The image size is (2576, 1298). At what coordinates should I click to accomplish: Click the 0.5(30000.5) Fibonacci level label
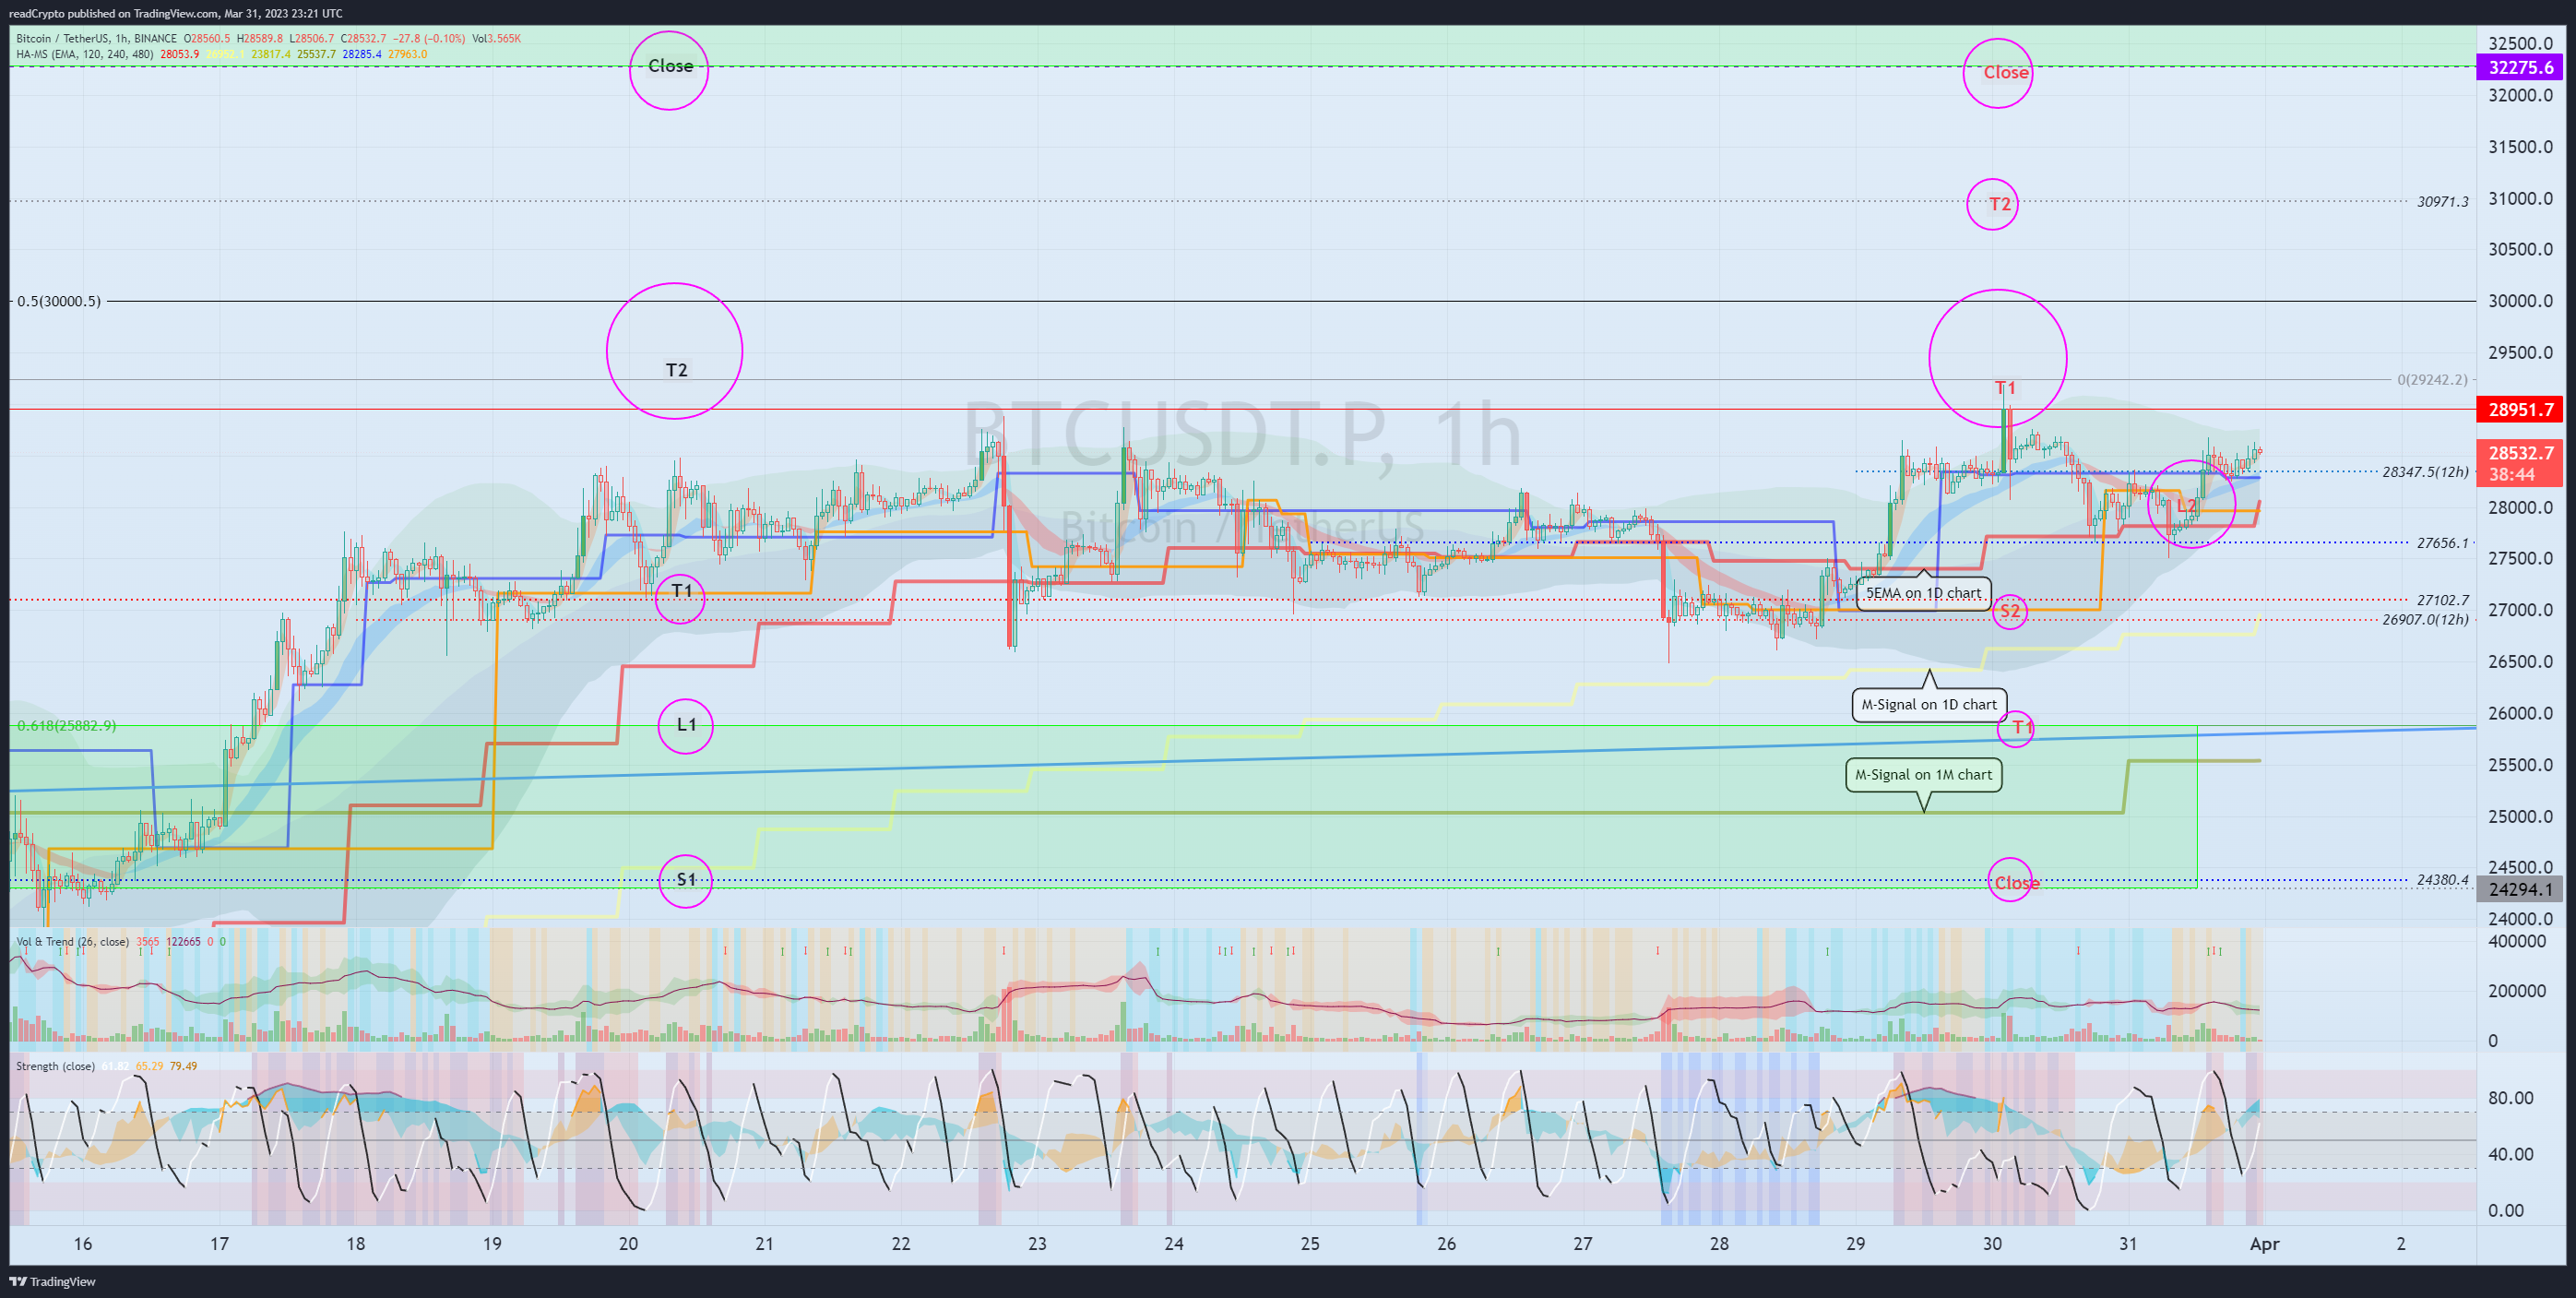pos(59,301)
